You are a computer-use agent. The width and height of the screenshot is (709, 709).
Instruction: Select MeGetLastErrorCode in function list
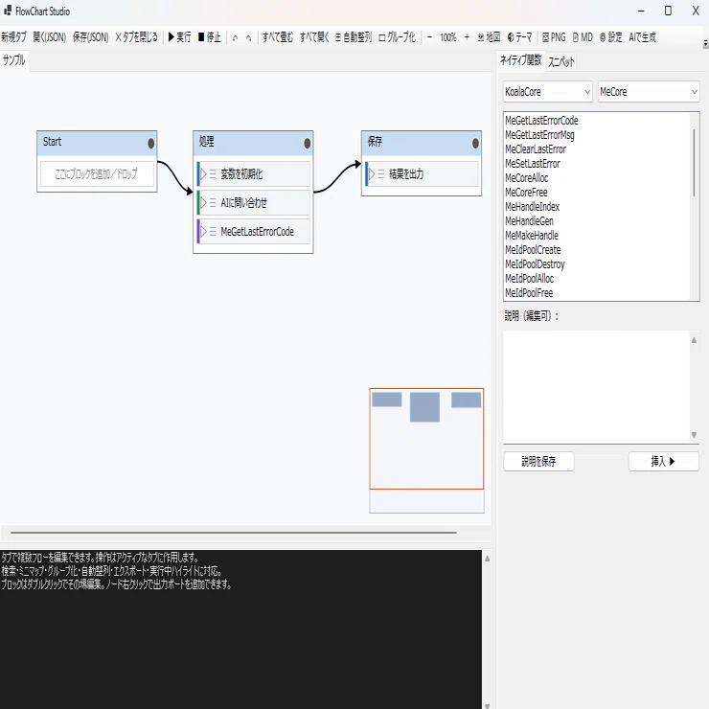pyautogui.click(x=541, y=121)
